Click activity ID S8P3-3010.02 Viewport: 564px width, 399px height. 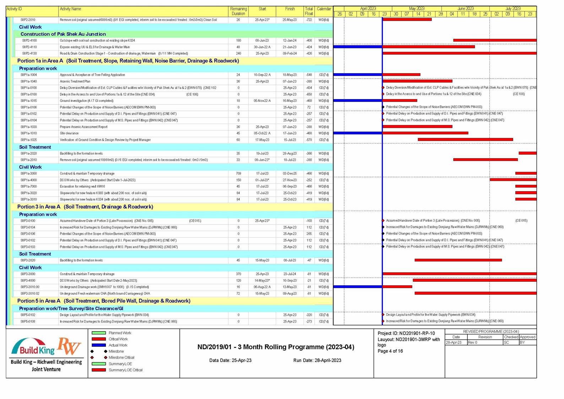tap(30, 293)
